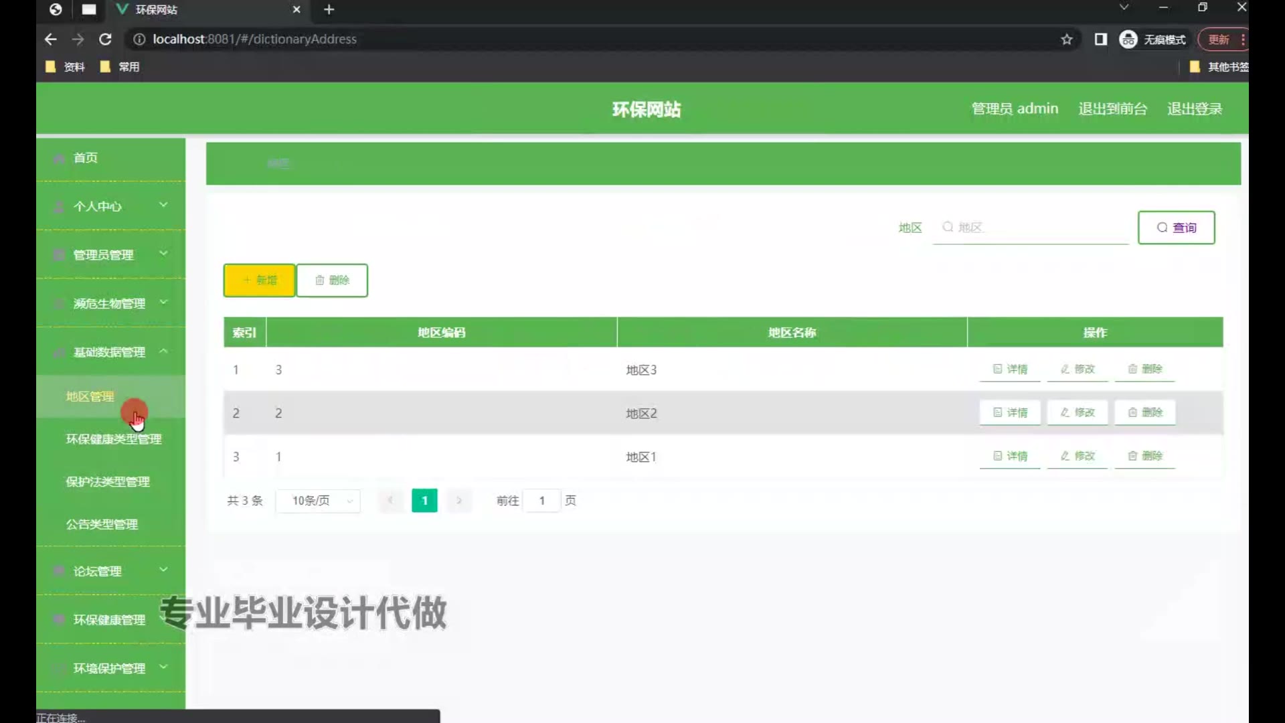Click the bookmark star icon
Viewport: 1285px width, 723px height.
point(1067,39)
